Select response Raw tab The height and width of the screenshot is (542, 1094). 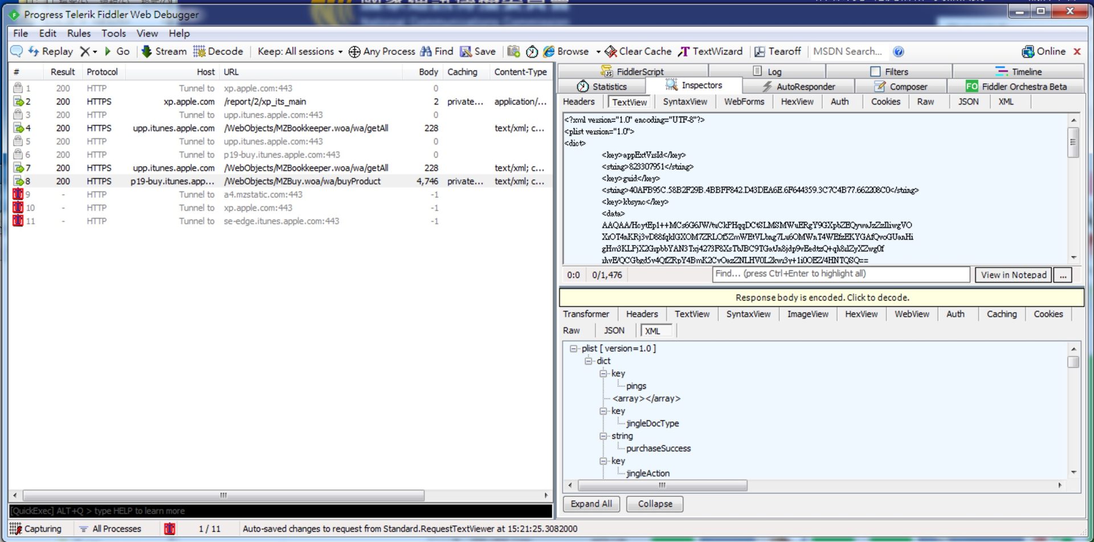point(572,330)
